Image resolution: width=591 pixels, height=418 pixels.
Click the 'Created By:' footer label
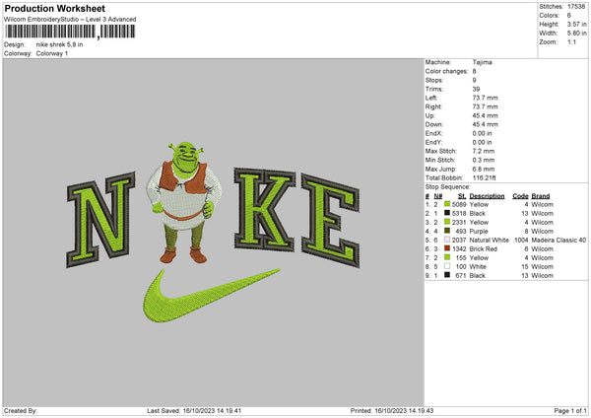[x=21, y=411]
